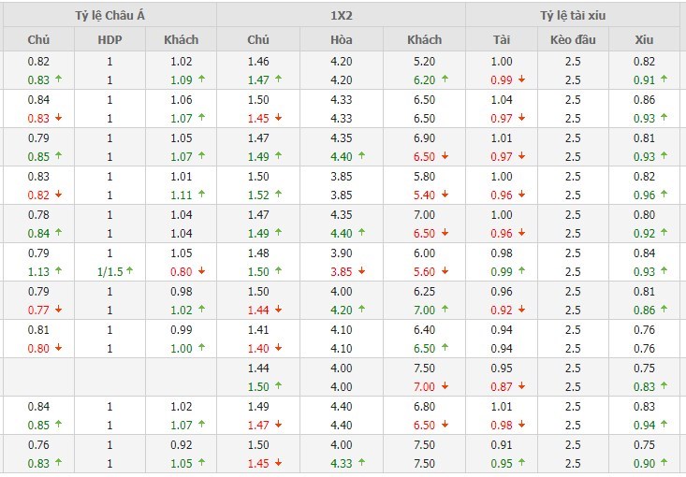Click the 6.25 odds cell
This screenshot has width=686, height=477.
point(425,291)
